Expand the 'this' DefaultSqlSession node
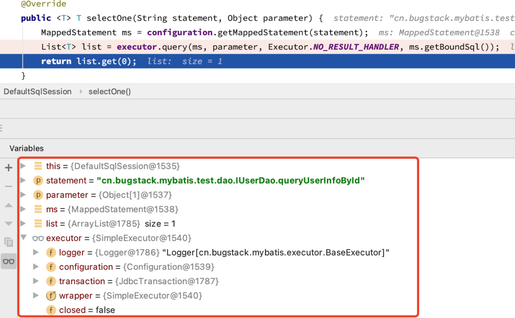Image resolution: width=515 pixels, height=318 pixels. pyautogui.click(x=23, y=166)
